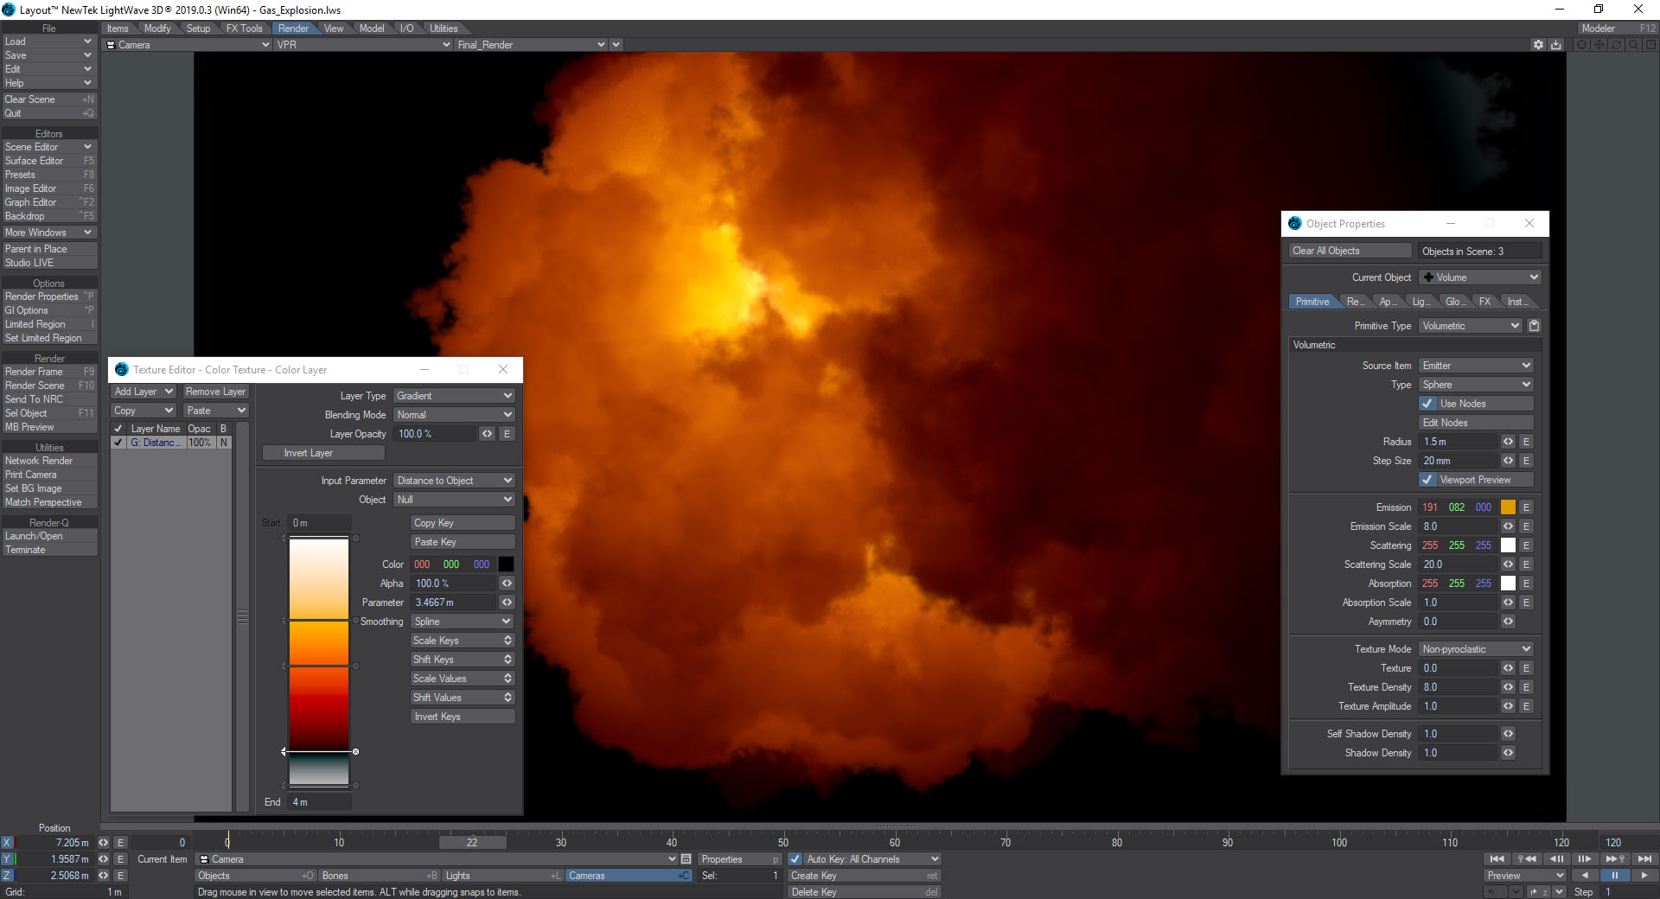Viewport: 1660px width, 899px height.
Task: Click the save render download icon
Action: [1556, 45]
